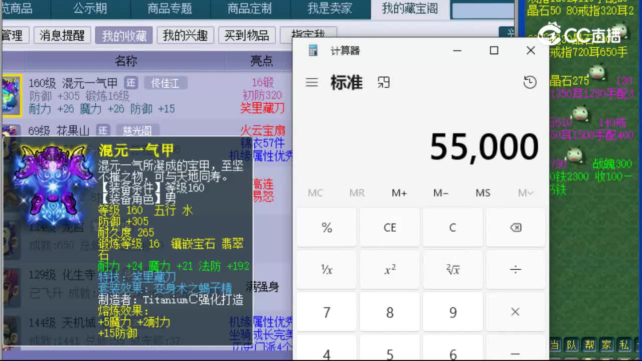This screenshot has height=361, width=642.
Task: Click the 私 private channel button
Action: click(624, 345)
